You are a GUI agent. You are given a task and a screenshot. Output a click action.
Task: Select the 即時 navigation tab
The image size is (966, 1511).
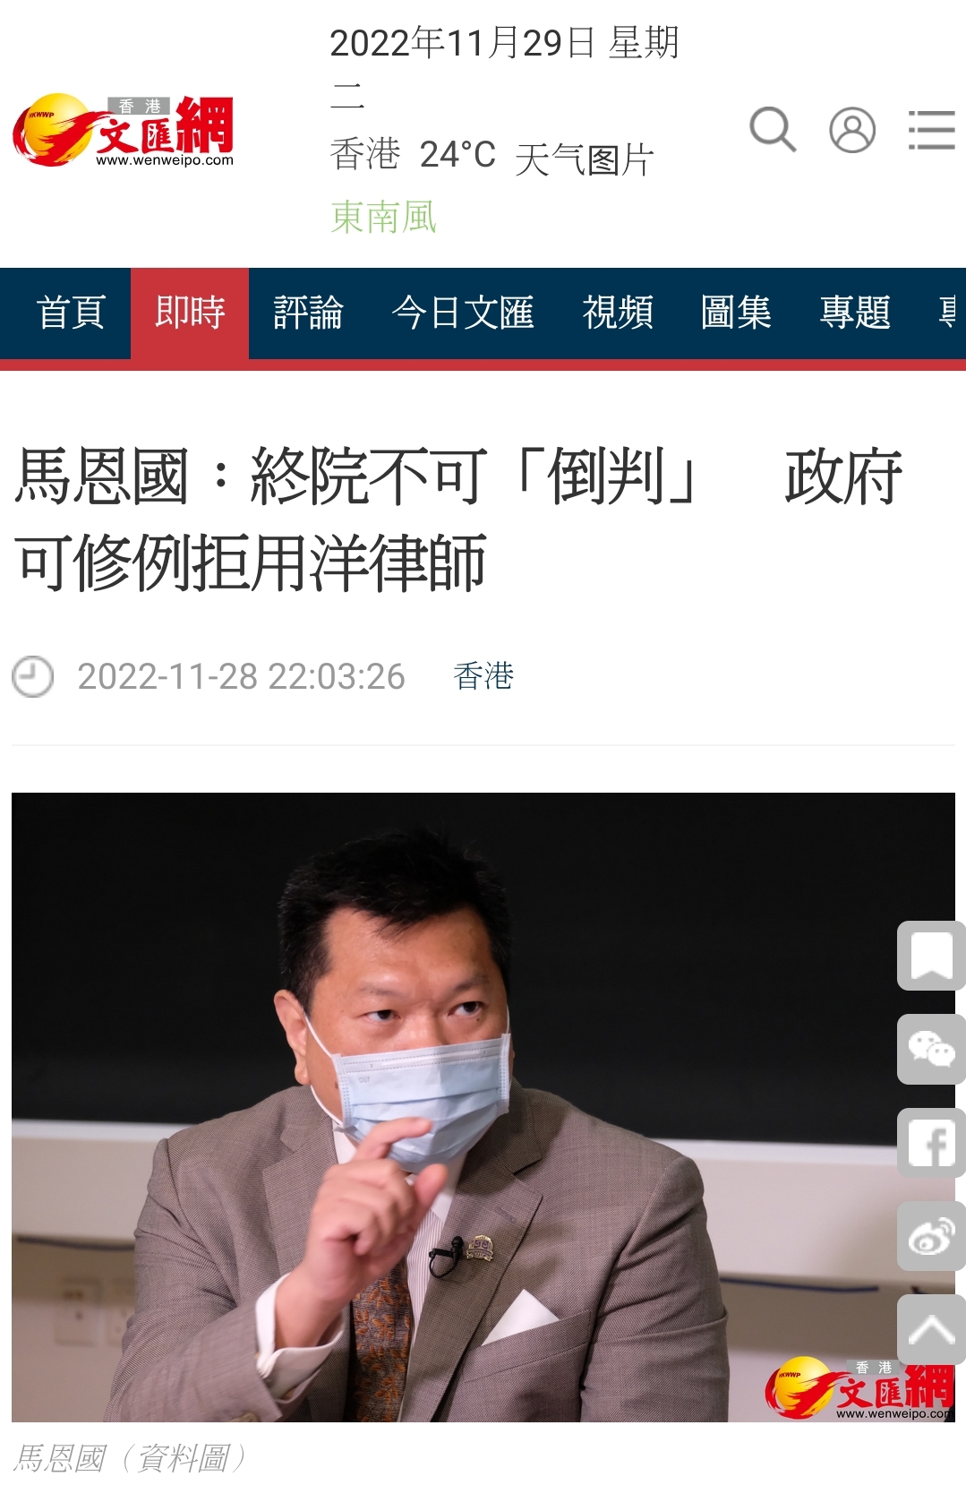coord(190,313)
